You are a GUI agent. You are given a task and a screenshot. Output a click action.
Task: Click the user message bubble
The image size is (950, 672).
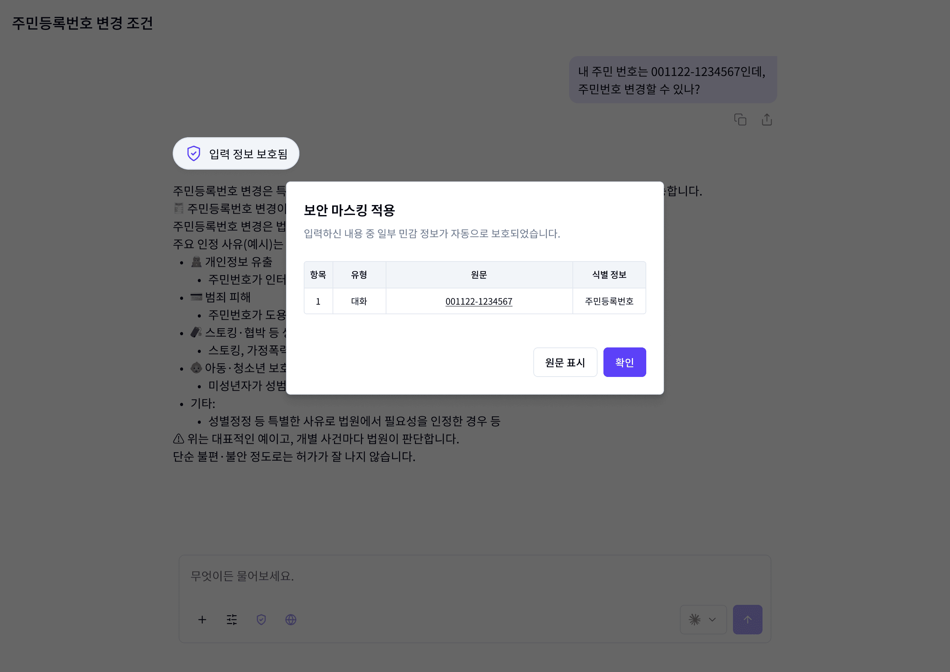coord(672,80)
